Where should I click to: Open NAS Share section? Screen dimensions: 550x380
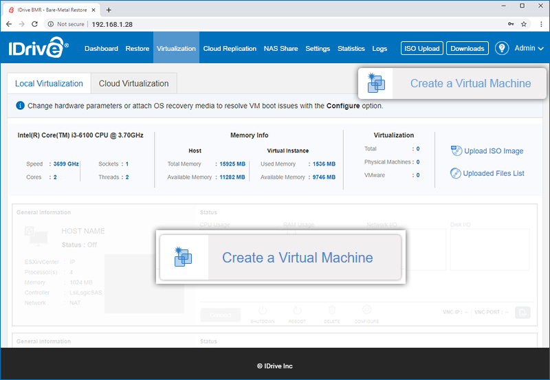(x=280, y=48)
